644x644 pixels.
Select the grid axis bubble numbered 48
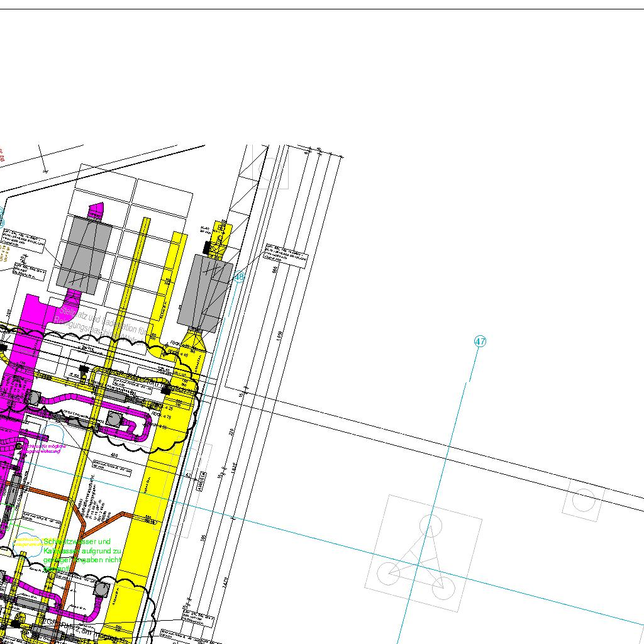pyautogui.click(x=239, y=277)
